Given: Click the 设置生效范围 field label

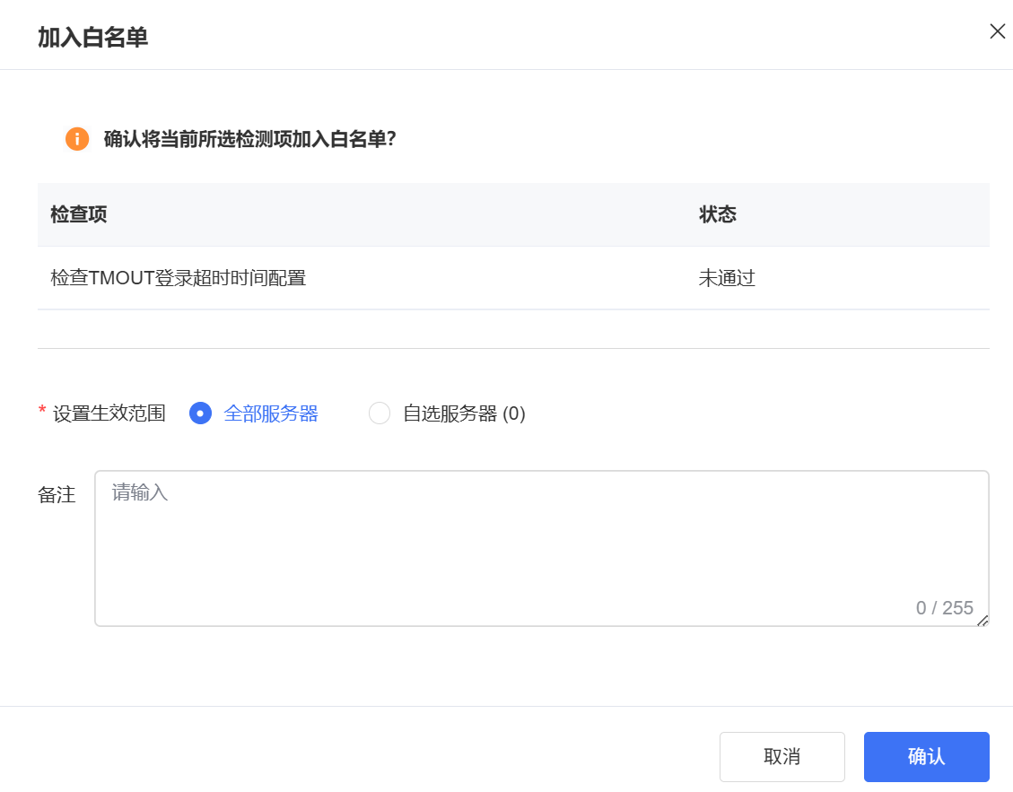Looking at the screenshot, I should (x=109, y=413).
